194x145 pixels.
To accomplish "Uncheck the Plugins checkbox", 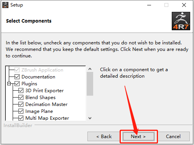I will click(x=17, y=84).
